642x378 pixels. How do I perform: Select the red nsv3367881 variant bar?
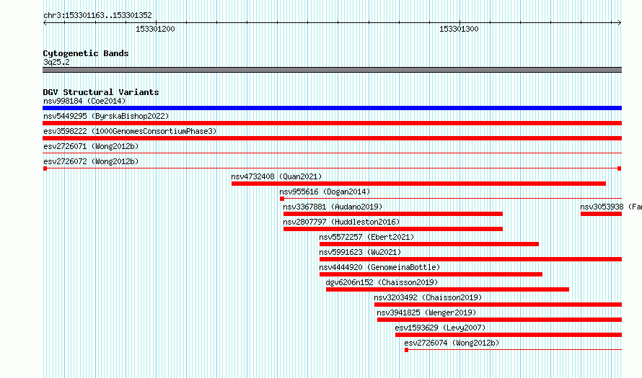tap(392, 214)
